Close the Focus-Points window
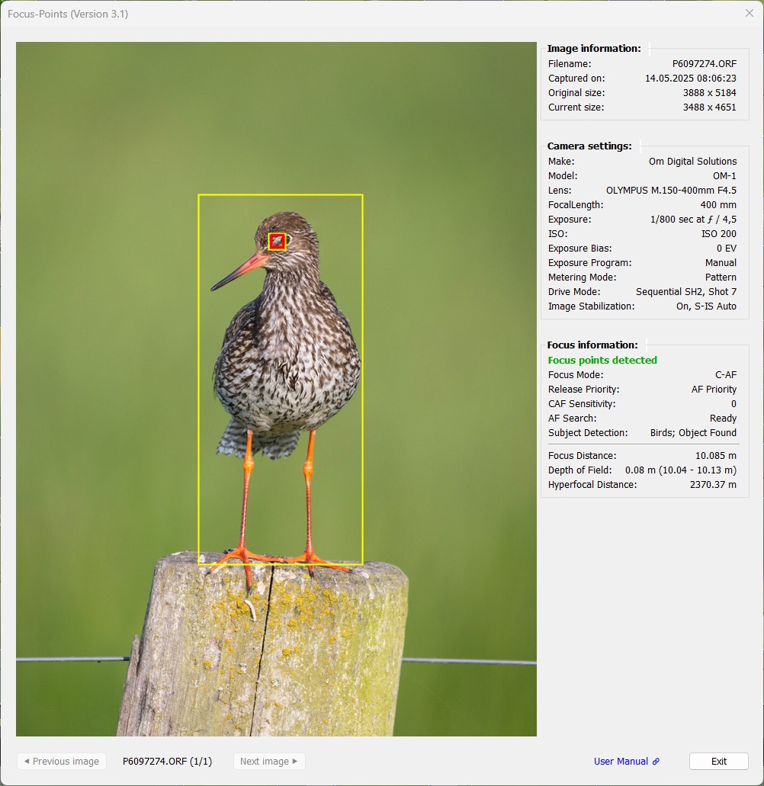This screenshot has height=786, width=764. pos(749,13)
